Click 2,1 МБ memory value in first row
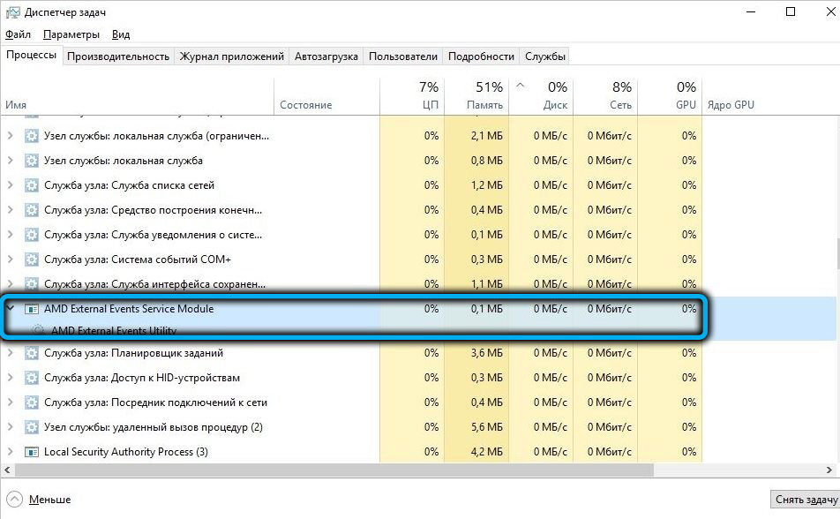This screenshot has width=840, height=519. (486, 136)
